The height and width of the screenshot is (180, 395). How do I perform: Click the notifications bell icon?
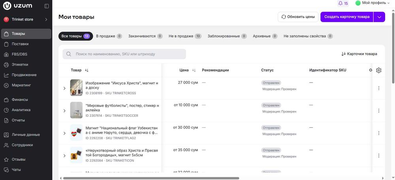point(341,3)
